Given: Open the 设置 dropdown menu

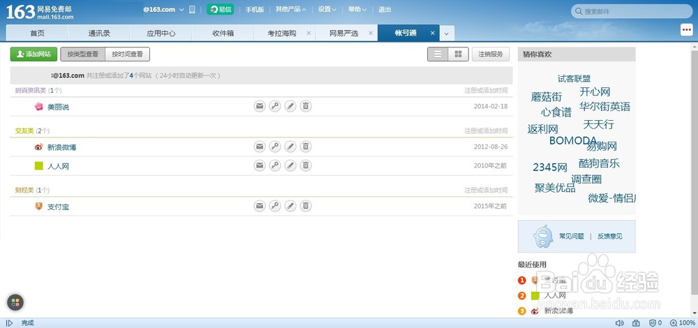Looking at the screenshot, I should pos(327,9).
